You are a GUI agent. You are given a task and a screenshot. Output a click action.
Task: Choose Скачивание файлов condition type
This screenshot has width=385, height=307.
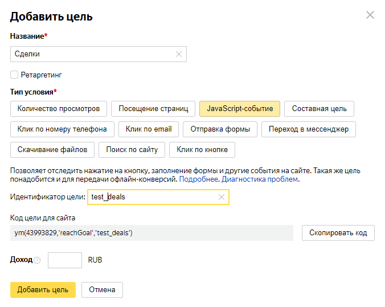(52, 150)
